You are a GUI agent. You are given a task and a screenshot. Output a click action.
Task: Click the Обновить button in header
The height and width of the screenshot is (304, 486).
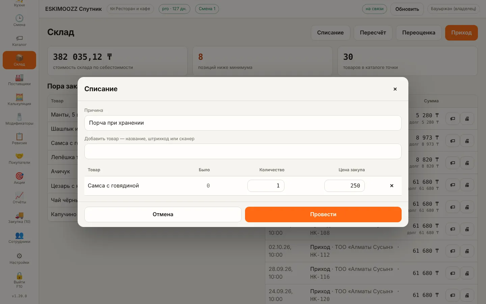(407, 9)
